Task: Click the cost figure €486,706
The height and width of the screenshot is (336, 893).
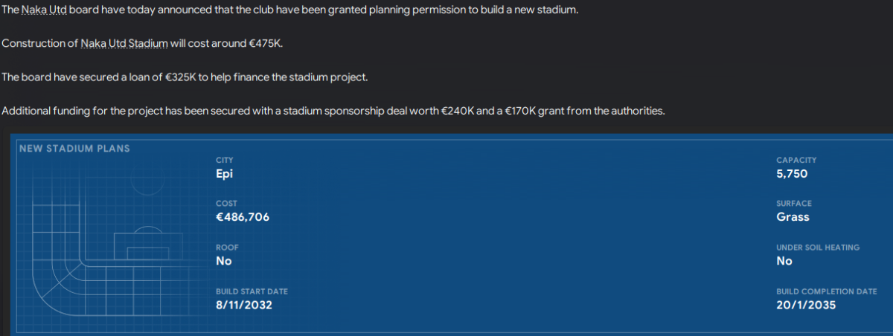Action: click(x=243, y=217)
